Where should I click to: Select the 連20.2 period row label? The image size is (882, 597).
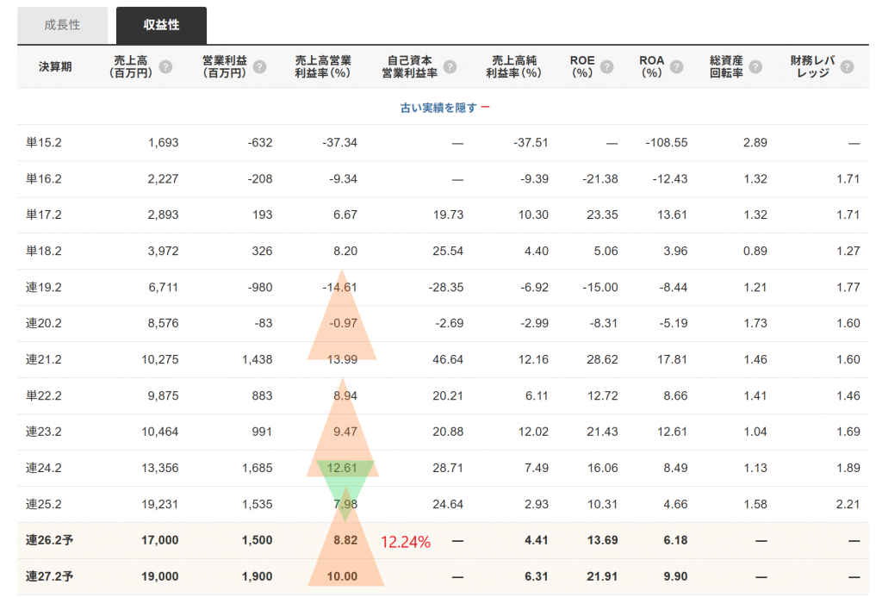(43, 324)
